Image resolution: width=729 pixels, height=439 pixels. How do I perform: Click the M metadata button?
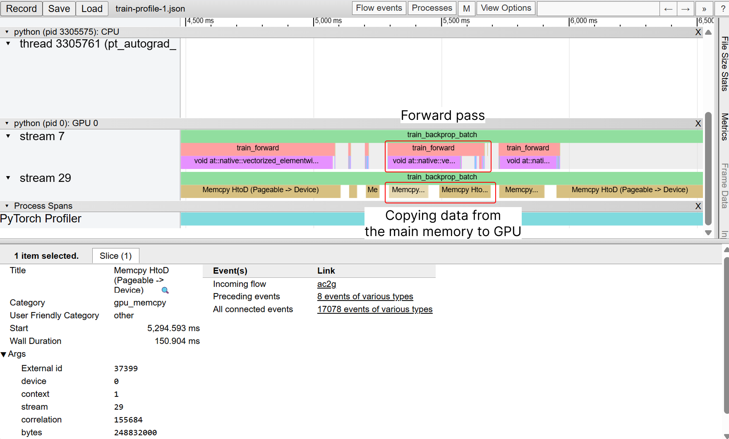(x=466, y=8)
